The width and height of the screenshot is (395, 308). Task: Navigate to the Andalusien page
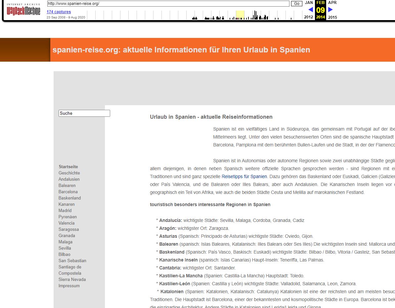[69, 179]
